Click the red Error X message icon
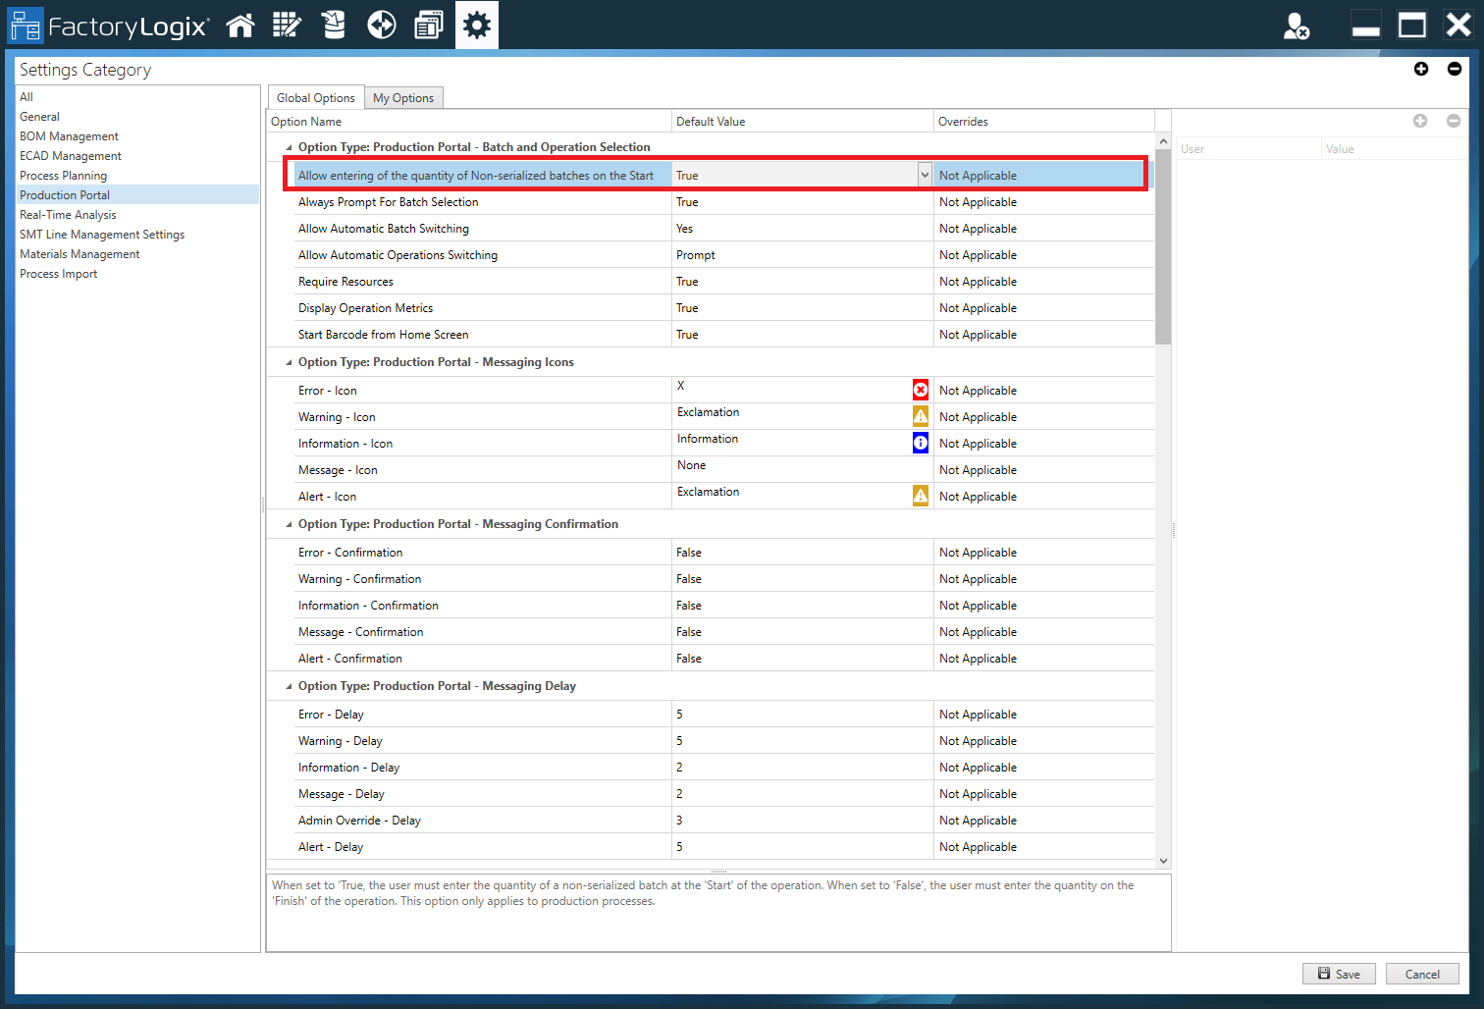 [920, 389]
